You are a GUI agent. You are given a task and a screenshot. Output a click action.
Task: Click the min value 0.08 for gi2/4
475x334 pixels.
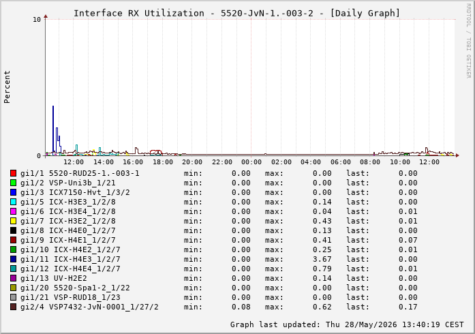[241, 307]
